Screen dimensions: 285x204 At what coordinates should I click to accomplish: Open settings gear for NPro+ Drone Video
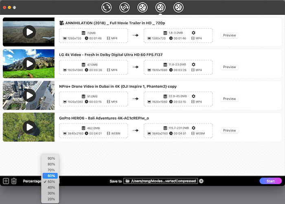[193, 96]
